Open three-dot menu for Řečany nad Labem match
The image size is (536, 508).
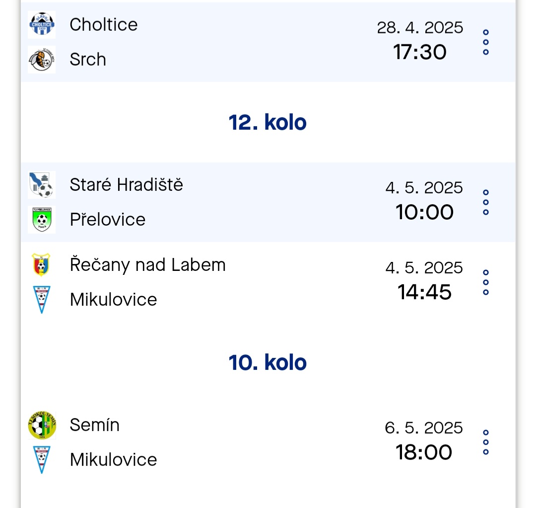click(486, 282)
